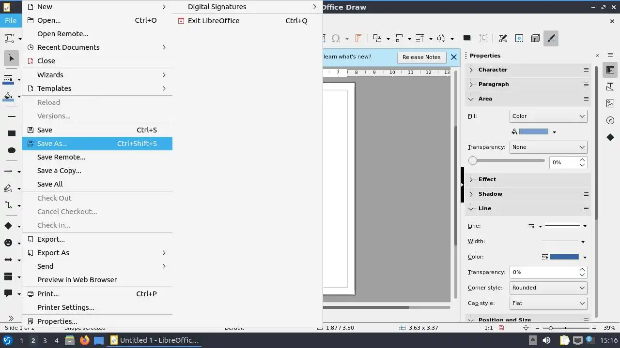Viewport: 620px width, 348px height.
Task: Click the area transparency slider
Action: (507, 160)
